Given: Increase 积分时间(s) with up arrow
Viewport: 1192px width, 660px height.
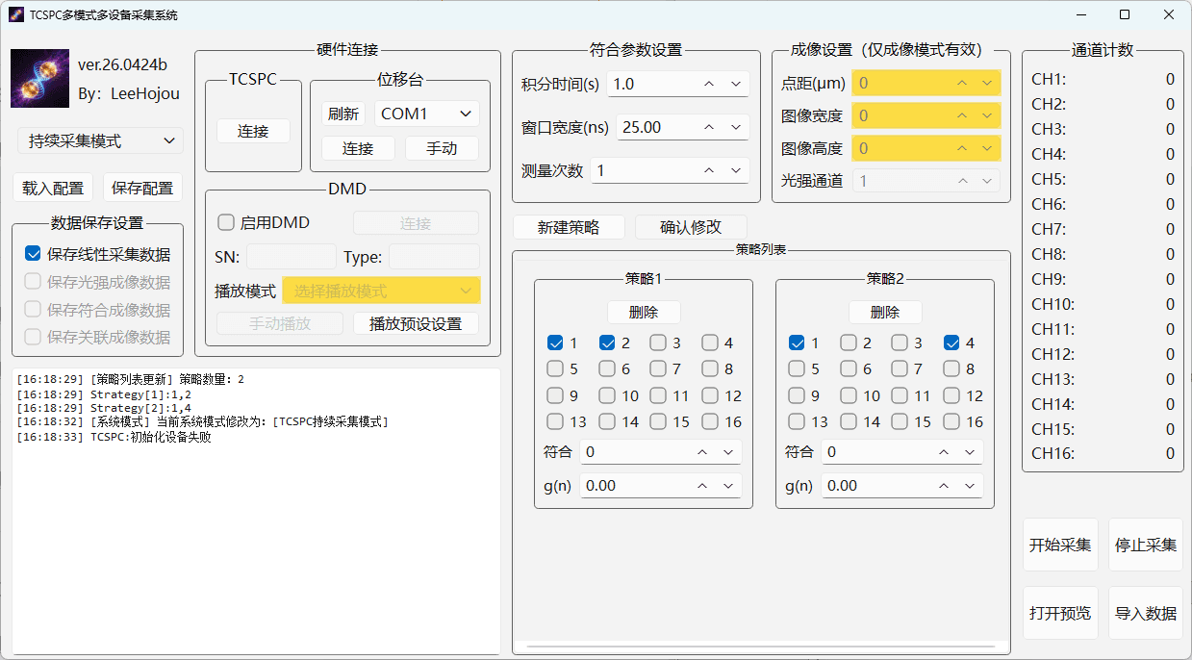Looking at the screenshot, I should [x=709, y=84].
